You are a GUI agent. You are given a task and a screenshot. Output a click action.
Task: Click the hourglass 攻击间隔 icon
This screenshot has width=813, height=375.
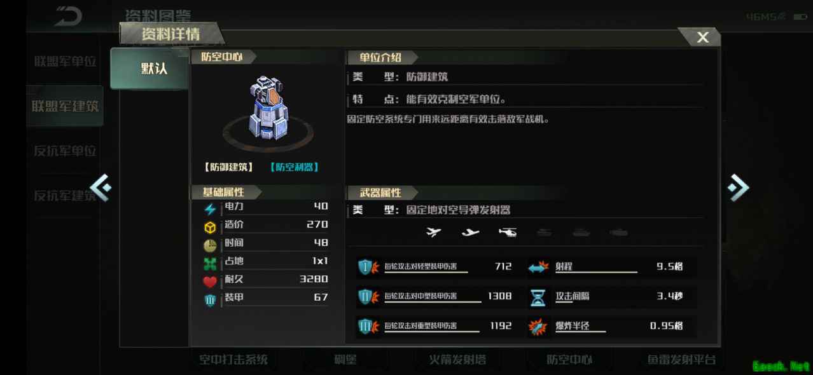(x=538, y=297)
